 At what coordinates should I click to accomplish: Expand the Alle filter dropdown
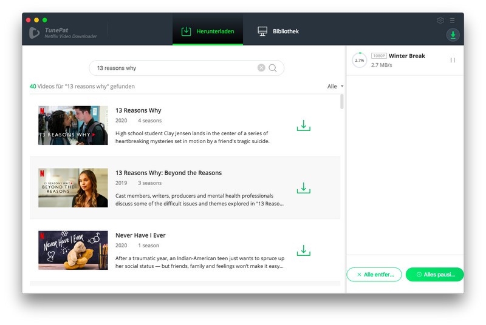[335, 87]
